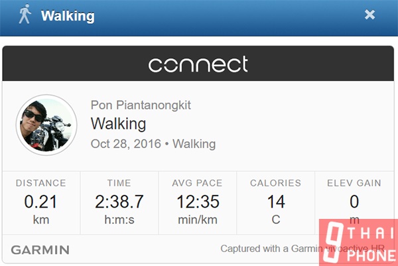Open Pon Piantanongkit's profile name link

[x=141, y=105]
